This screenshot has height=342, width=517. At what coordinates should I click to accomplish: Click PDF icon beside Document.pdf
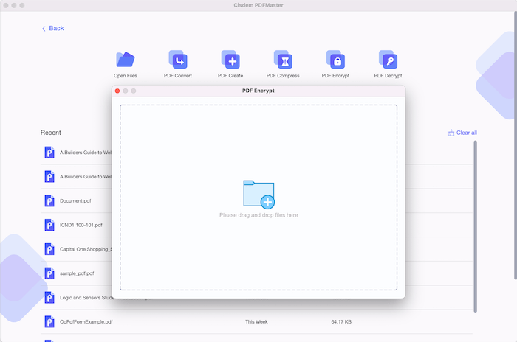[x=49, y=200]
